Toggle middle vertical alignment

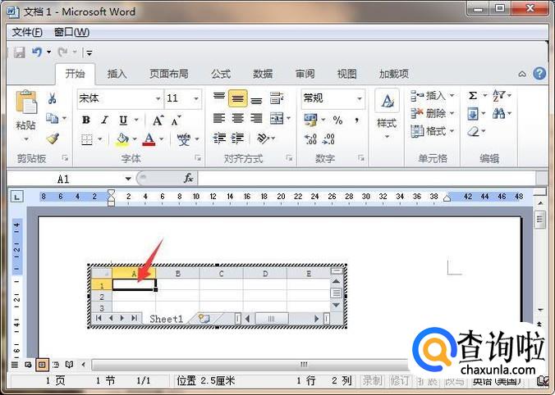point(238,98)
